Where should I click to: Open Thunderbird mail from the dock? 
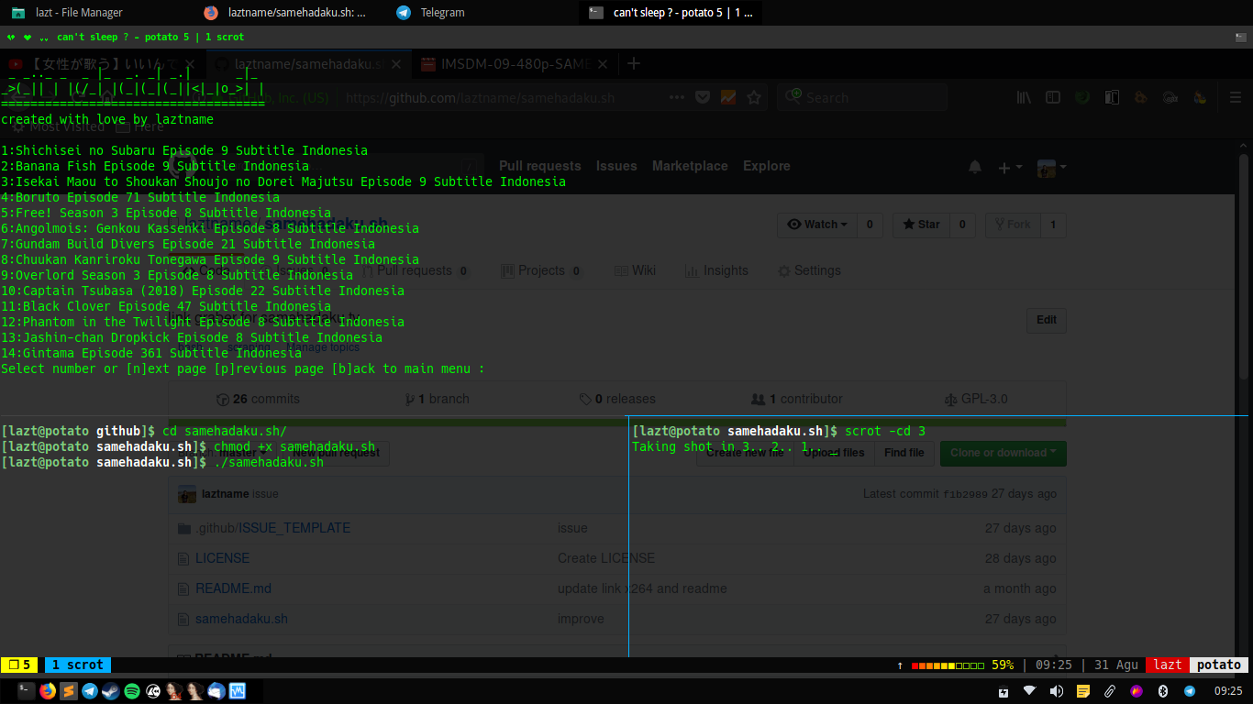tap(216, 691)
